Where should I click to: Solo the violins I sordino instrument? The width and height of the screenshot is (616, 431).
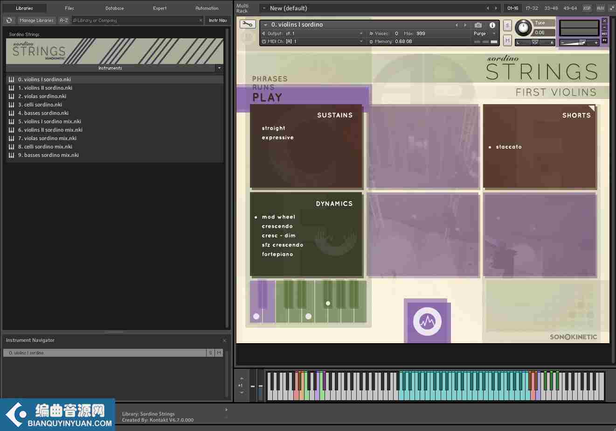tap(507, 26)
